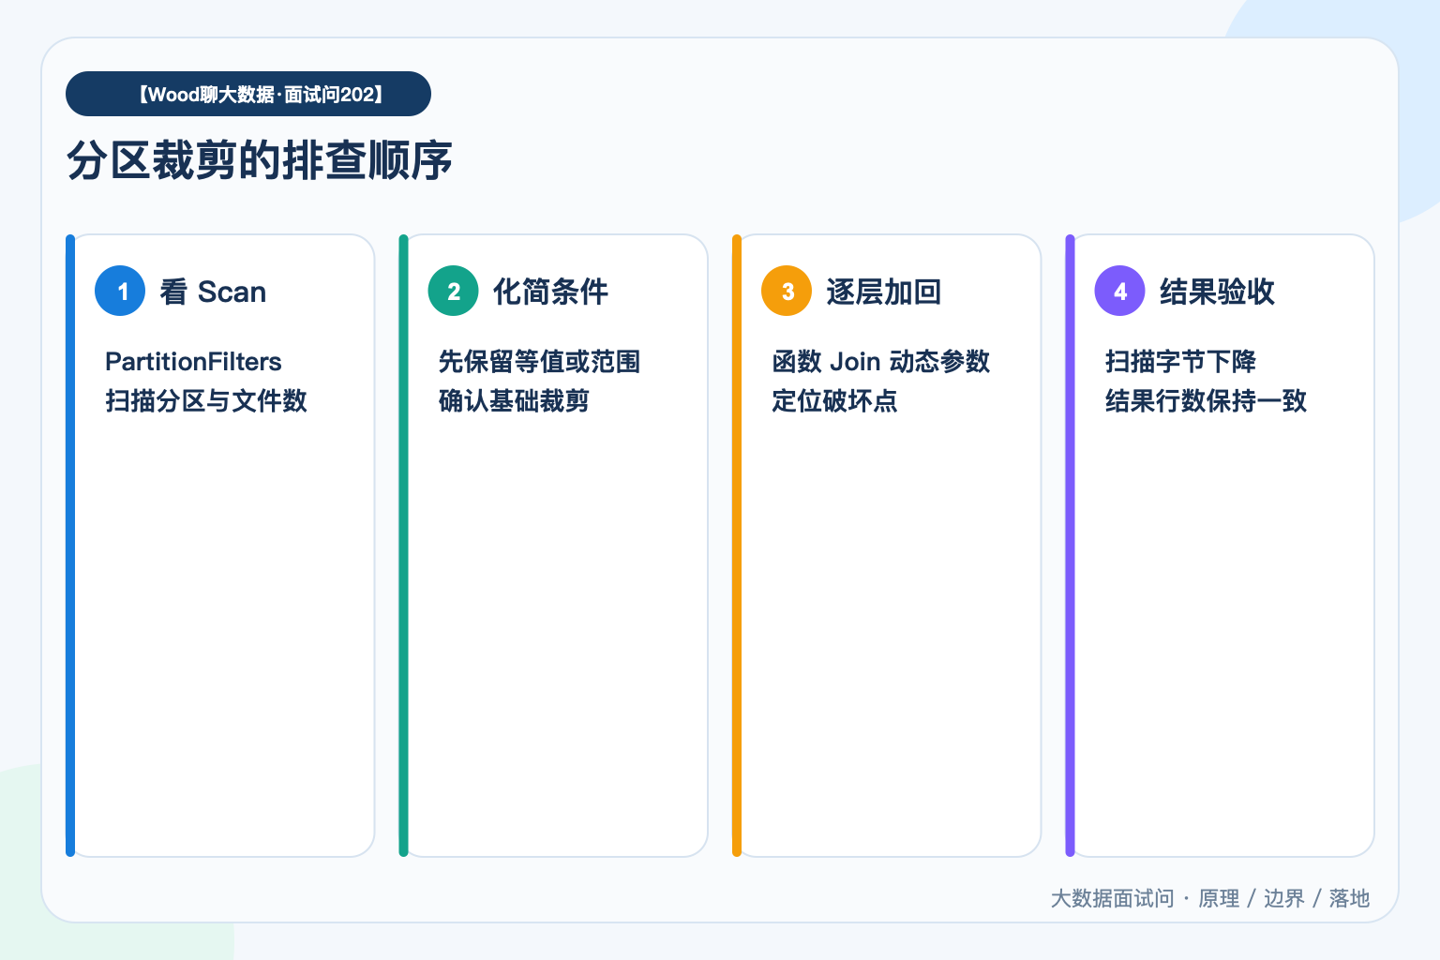Select the card heading 结果验收
The image size is (1440, 960).
(1218, 292)
